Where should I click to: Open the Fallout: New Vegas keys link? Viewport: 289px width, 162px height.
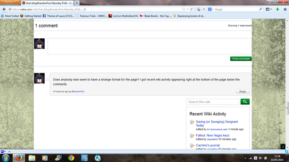point(213,135)
